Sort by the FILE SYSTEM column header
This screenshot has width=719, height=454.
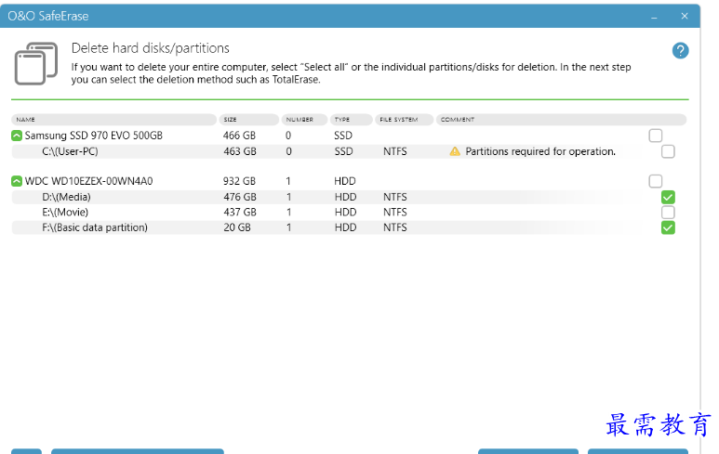pyautogui.click(x=404, y=120)
